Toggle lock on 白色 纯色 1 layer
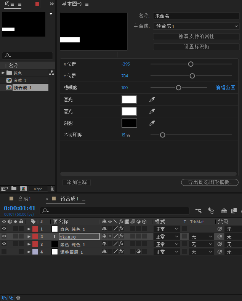The height and width of the screenshot is (301, 242). (21, 229)
